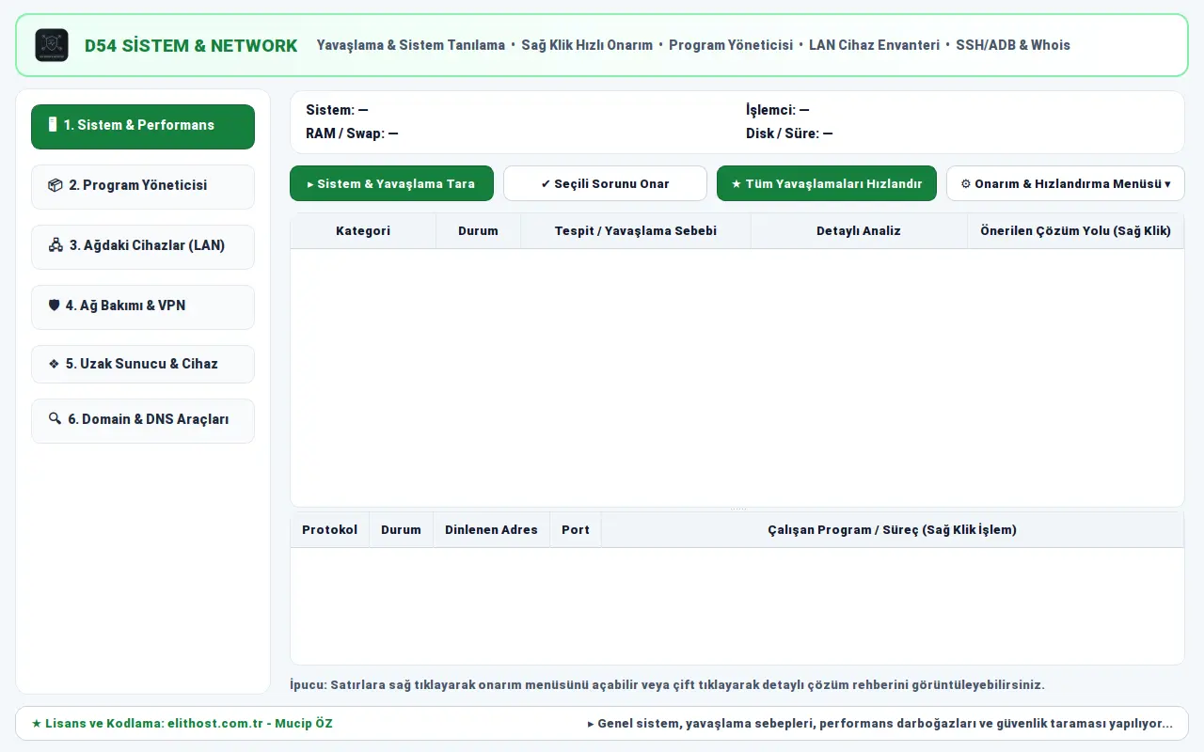Viewport: 1204px width, 752px height.
Task: Click the Disk / Süre: — label
Action: (x=789, y=133)
